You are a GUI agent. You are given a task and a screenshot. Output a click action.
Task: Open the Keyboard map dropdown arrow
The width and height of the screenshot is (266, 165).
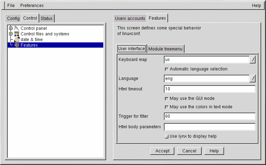[x=252, y=60]
